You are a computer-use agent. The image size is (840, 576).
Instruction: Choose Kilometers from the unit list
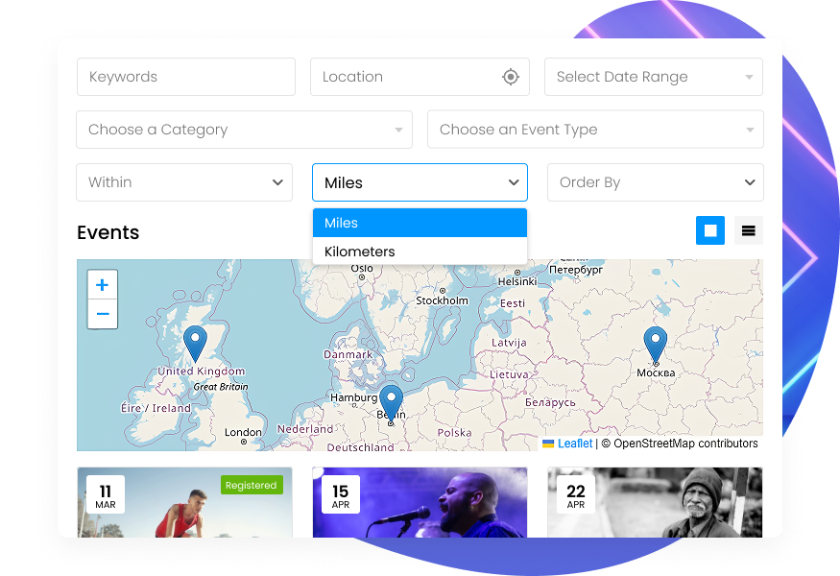(x=420, y=252)
